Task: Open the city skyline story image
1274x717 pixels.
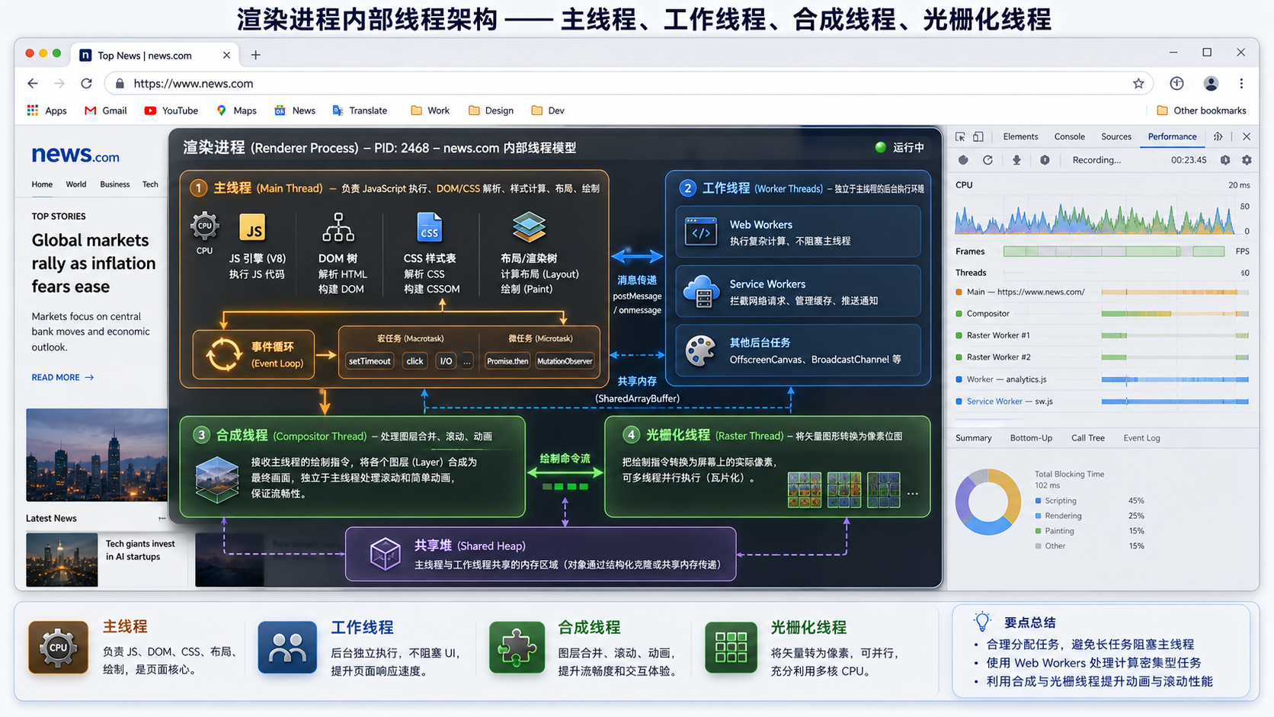Action: (x=97, y=455)
